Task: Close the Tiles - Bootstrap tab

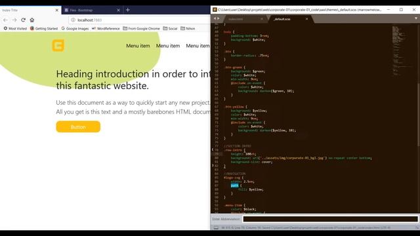Action: 118,10
